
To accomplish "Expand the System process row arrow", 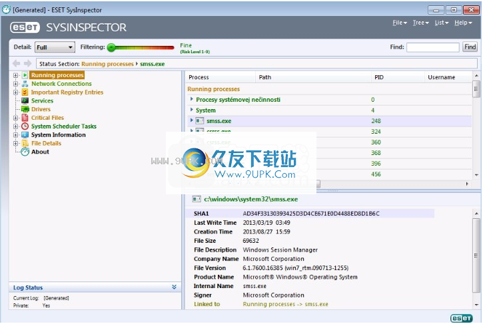I will [192, 110].
